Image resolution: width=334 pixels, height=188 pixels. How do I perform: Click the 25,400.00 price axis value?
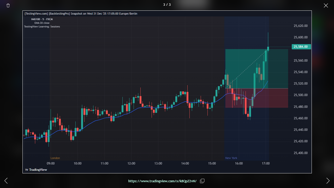(301, 153)
